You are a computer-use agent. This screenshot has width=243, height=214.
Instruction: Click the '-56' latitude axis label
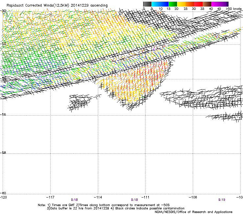pyautogui.click(x=3, y=115)
